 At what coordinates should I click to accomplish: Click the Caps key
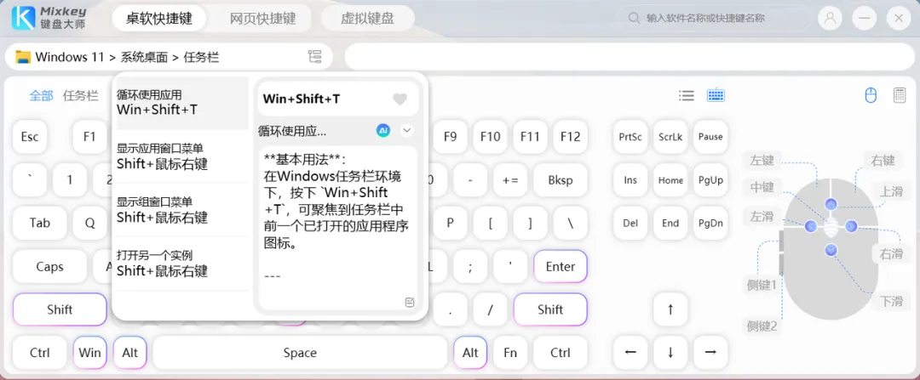click(50, 266)
